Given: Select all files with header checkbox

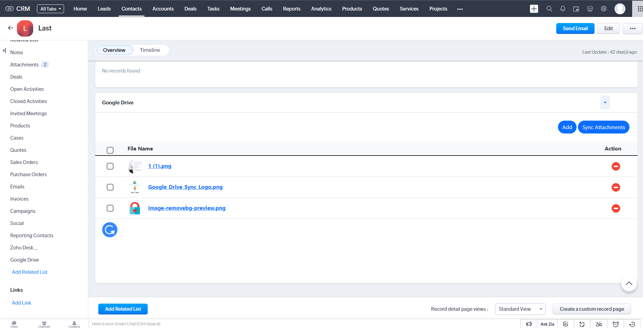Looking at the screenshot, I should tap(110, 150).
